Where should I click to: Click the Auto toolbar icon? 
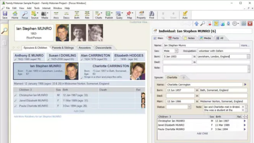[x=185, y=15]
